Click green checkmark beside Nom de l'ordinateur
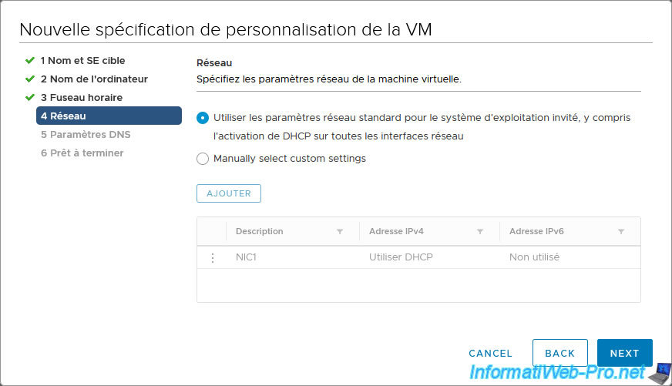672x386 pixels. [30, 79]
